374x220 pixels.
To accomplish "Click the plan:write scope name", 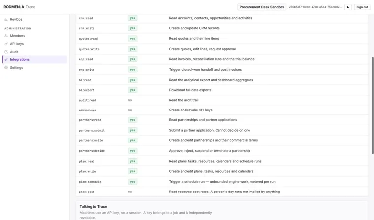I will pyautogui.click(x=88, y=172).
